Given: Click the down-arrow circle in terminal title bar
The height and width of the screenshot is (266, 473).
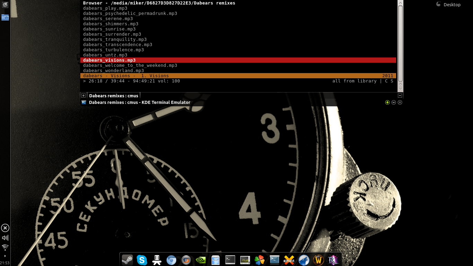Looking at the screenshot, I should (394, 103).
